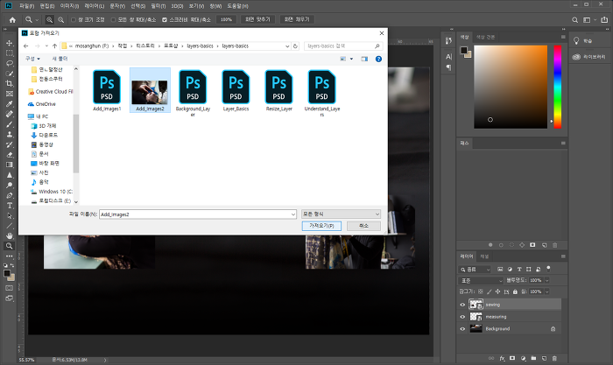
Task: Open the 3D menu
Action: point(177,6)
